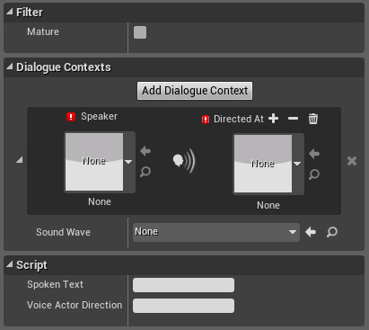Collapse the Filter section
Screen dimensions: 369x330
10,12
